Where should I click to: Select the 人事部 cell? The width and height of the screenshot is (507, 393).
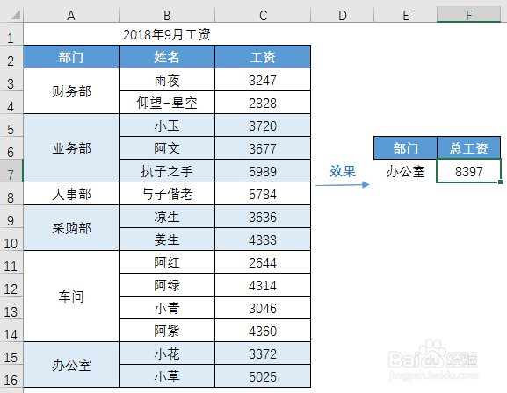tap(71, 194)
